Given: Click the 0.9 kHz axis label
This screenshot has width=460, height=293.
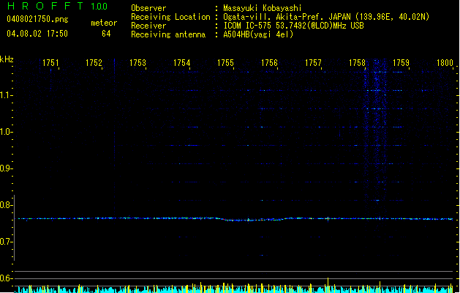Looking at the screenshot, I should click(6, 168).
